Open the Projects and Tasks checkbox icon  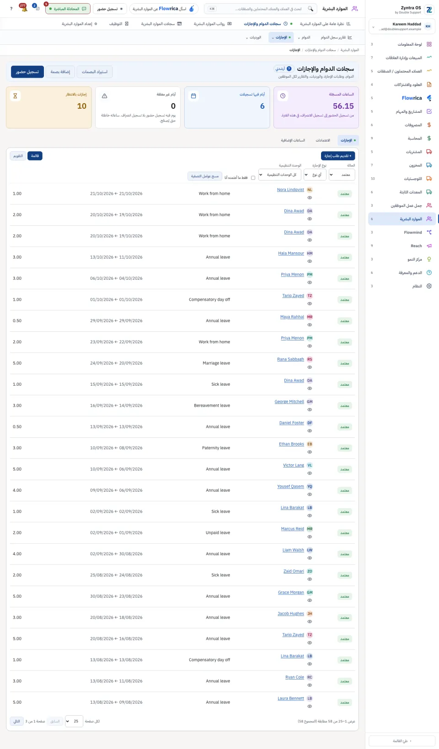429,112
